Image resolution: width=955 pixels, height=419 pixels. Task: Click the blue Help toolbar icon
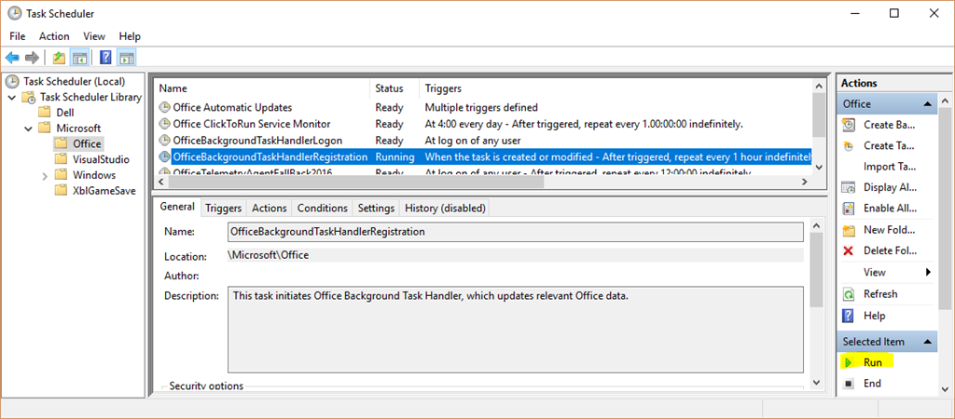coord(106,58)
